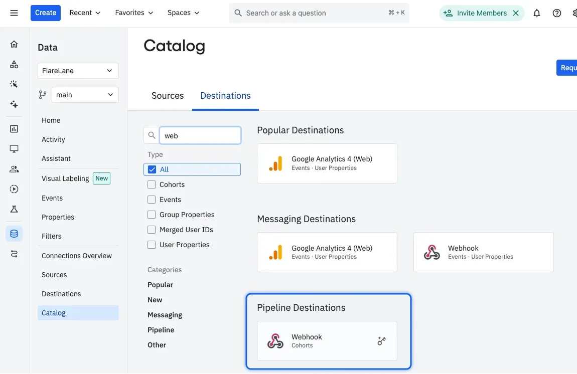Open the shapes icon in left rail
The height and width of the screenshot is (374, 577).
coord(14,64)
